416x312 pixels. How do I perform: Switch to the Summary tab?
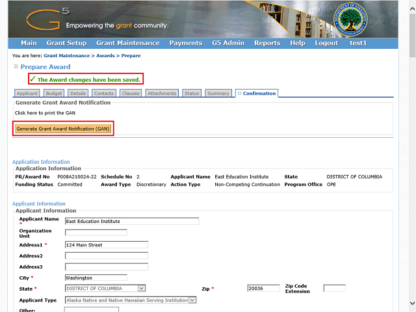[x=218, y=94]
